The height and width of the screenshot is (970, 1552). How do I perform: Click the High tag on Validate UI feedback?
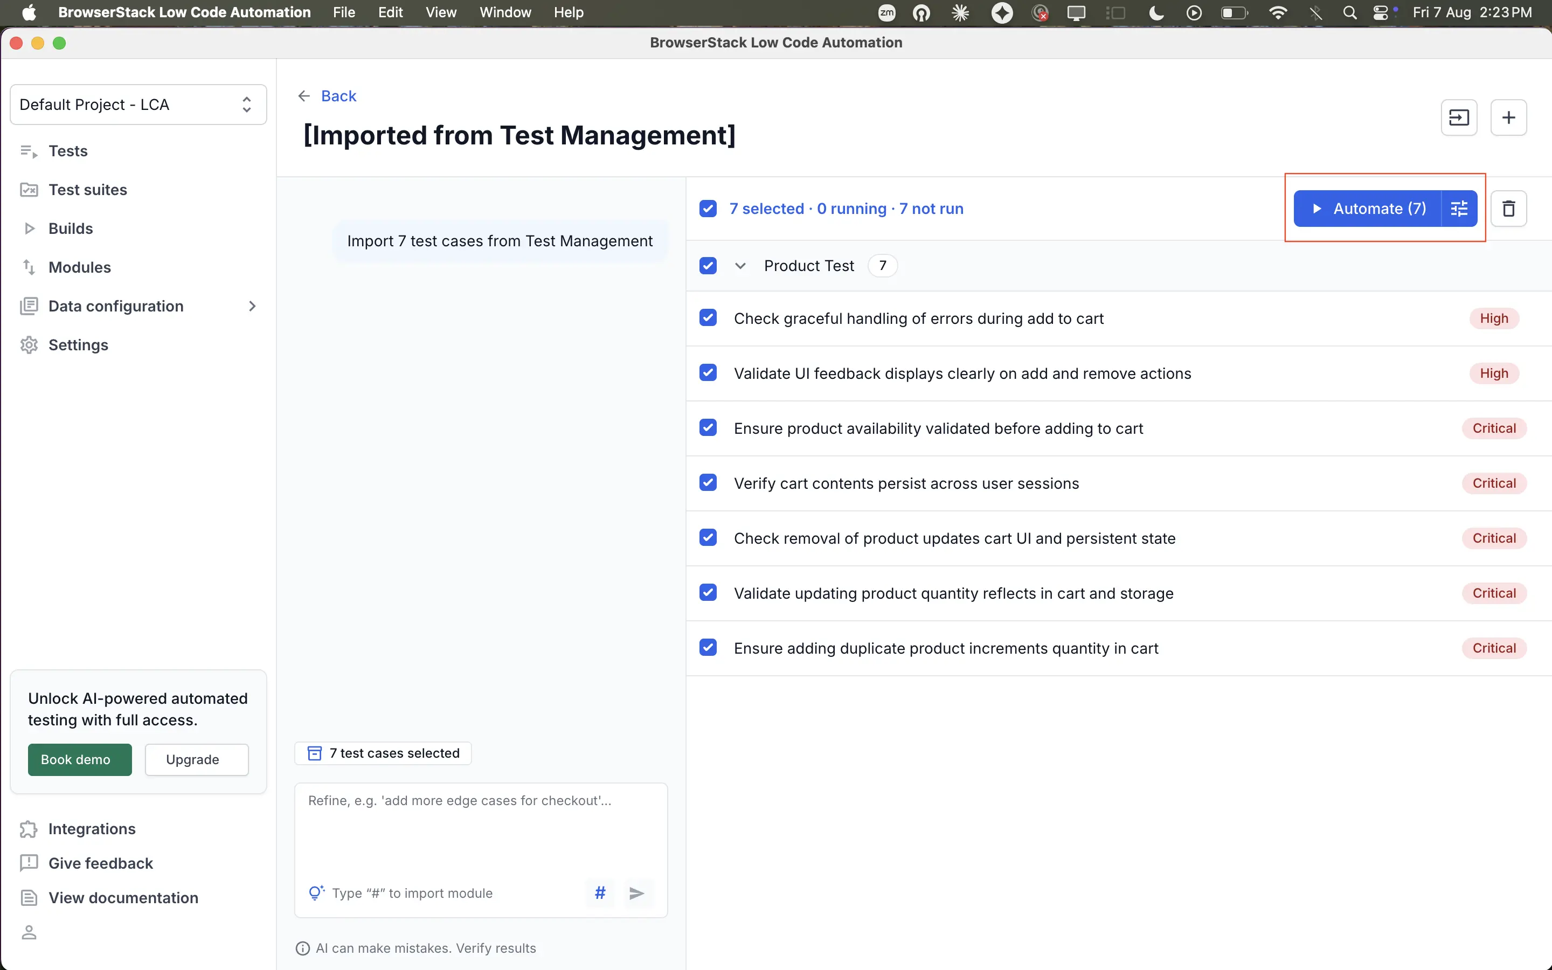[x=1494, y=373]
